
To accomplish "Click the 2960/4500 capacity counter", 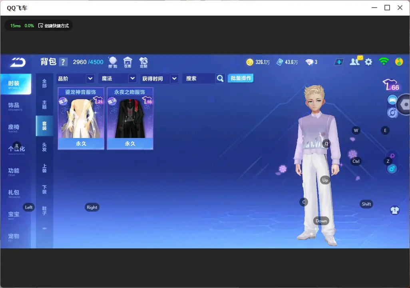I will pos(88,62).
